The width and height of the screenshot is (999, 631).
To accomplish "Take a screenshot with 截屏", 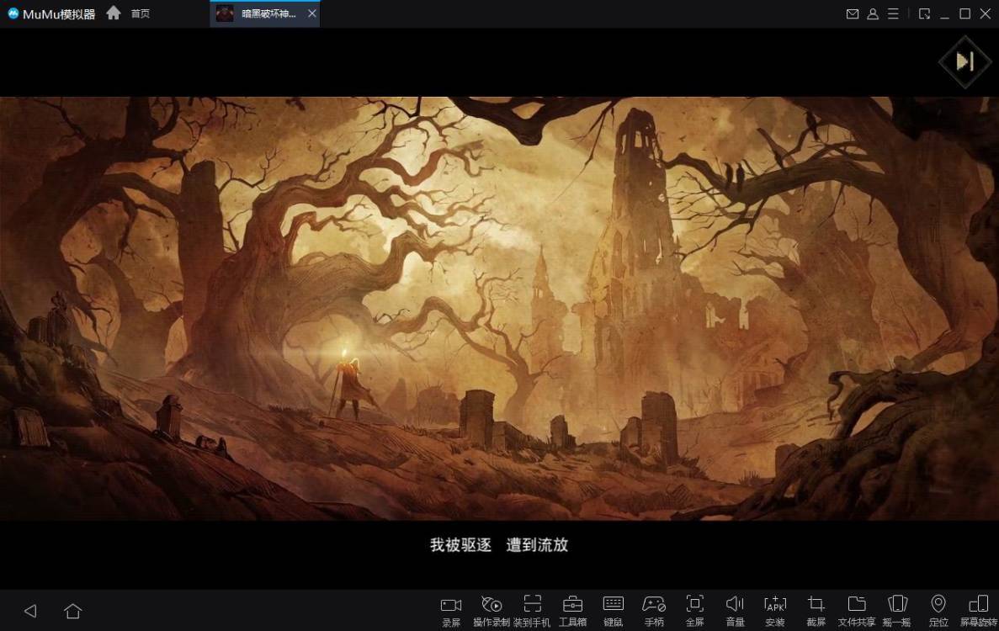I will [816, 612].
